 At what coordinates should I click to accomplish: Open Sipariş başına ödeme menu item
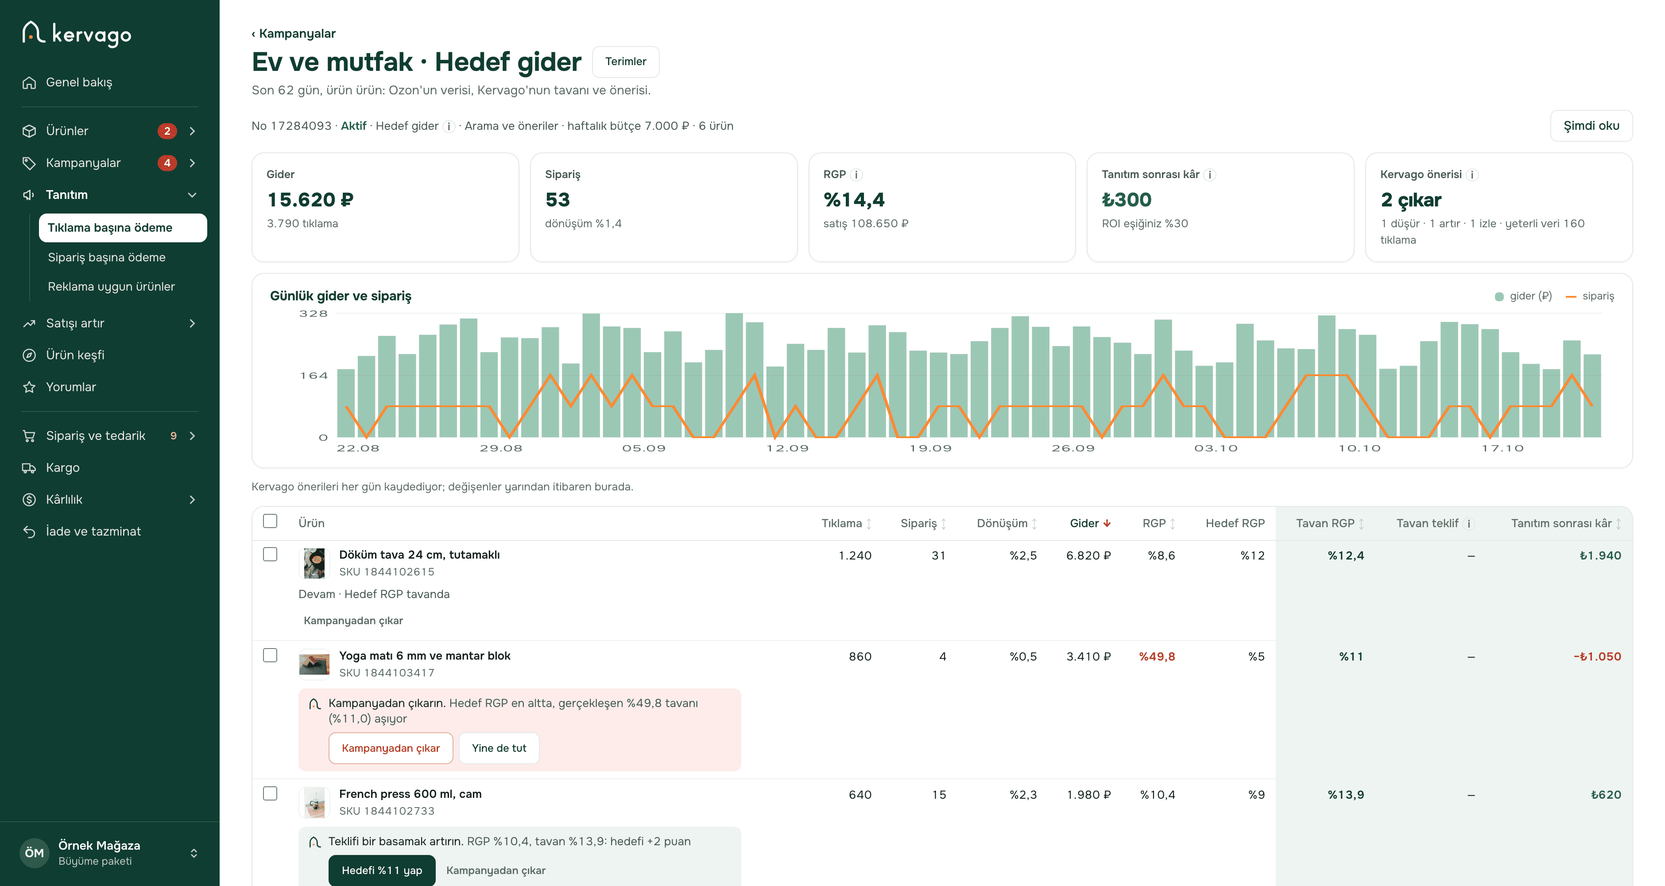107,257
